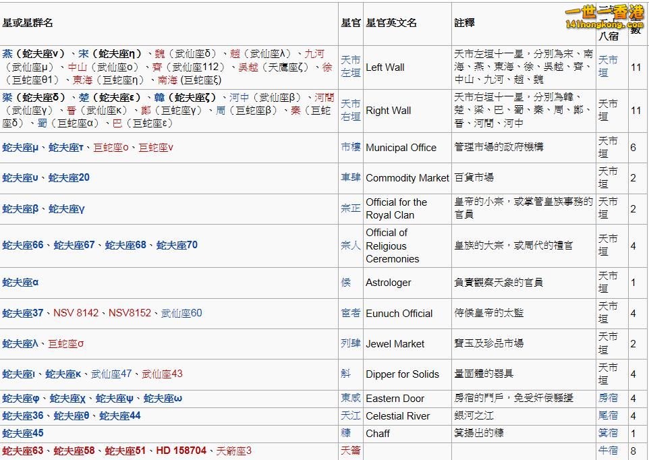The height and width of the screenshot is (460, 649).
Task: Click the 市樓 link for Municipal Office
Action: point(350,147)
